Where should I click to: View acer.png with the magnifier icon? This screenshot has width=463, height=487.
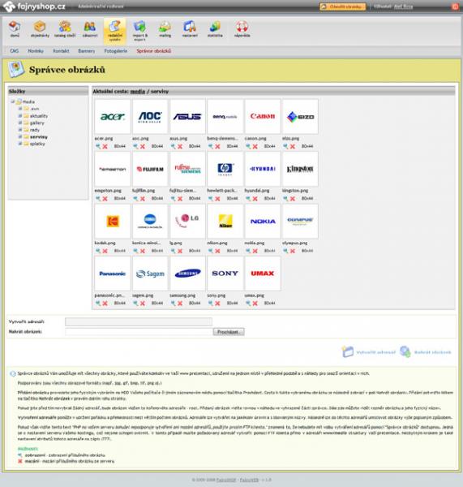(98, 146)
